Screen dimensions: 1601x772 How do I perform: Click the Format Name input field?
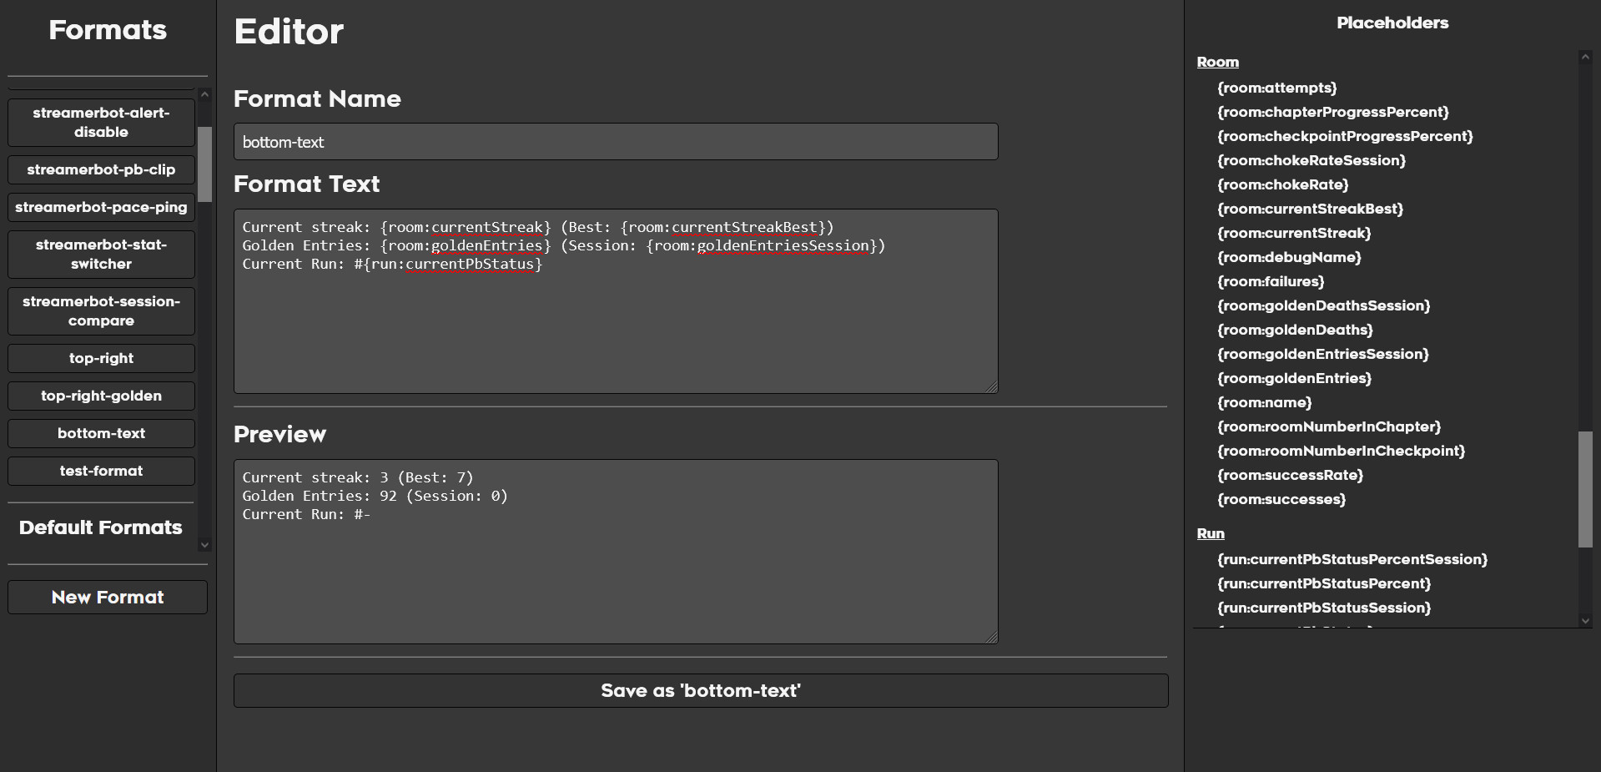[615, 142]
